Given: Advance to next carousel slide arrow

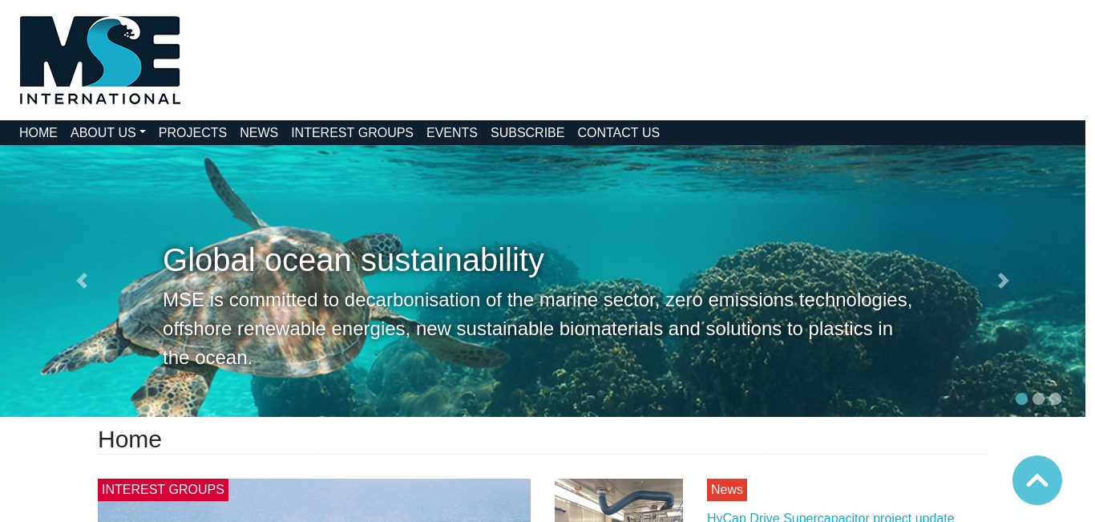Looking at the screenshot, I should (1003, 281).
